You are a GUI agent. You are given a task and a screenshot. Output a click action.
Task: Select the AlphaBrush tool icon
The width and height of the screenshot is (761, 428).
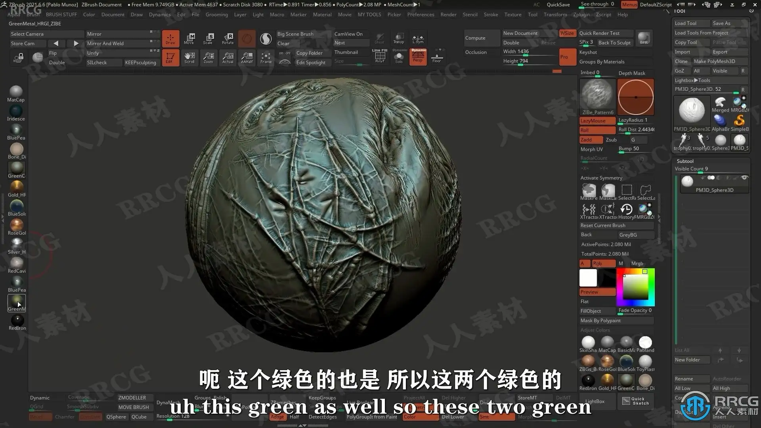coord(720,122)
